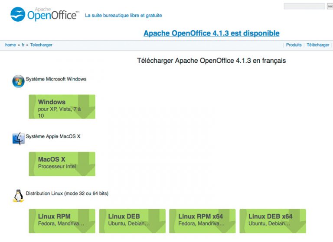Click the 'Télécharger Apache OpenOffice 4.1.3 en français' heading
Image resolution: width=333 pixels, height=242 pixels.
tap(211, 61)
